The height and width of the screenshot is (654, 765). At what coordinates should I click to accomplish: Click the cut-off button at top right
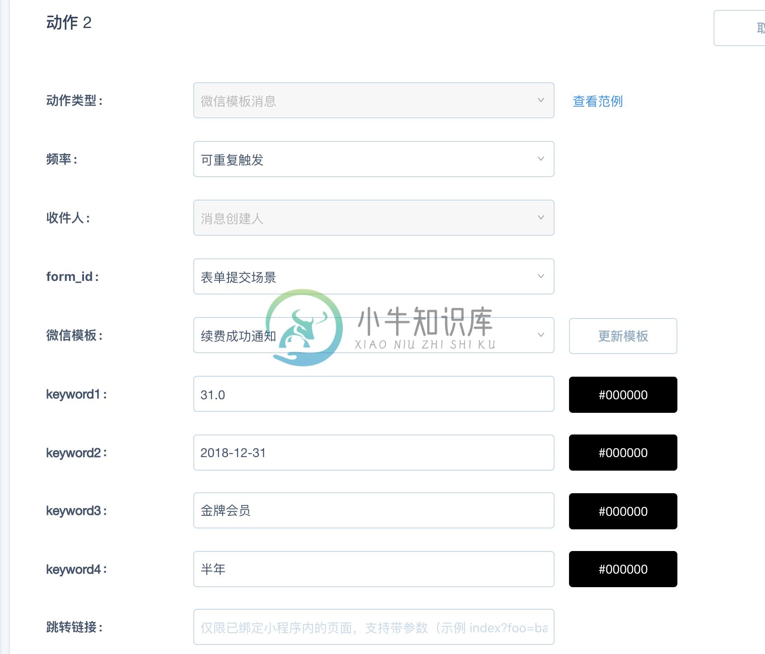(x=739, y=28)
